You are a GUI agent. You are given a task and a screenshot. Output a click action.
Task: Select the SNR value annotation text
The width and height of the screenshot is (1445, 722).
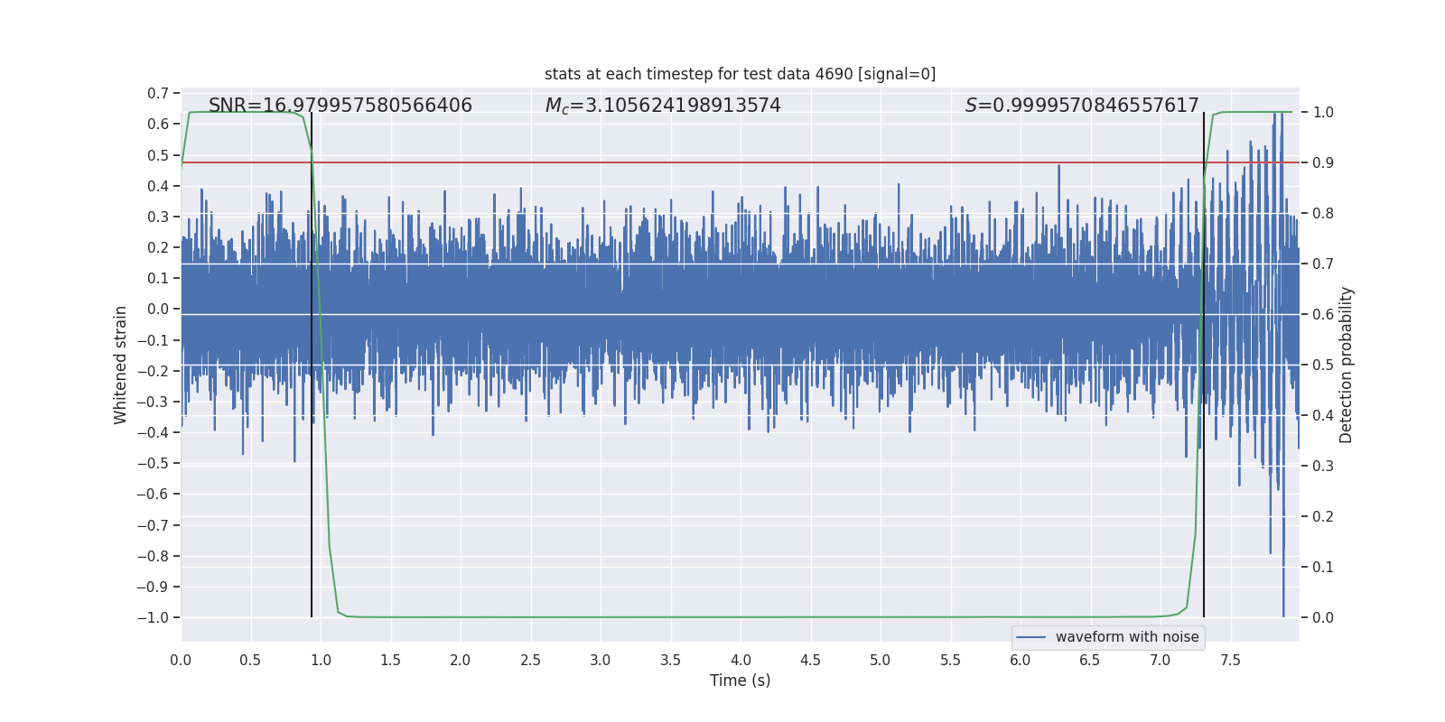click(340, 106)
